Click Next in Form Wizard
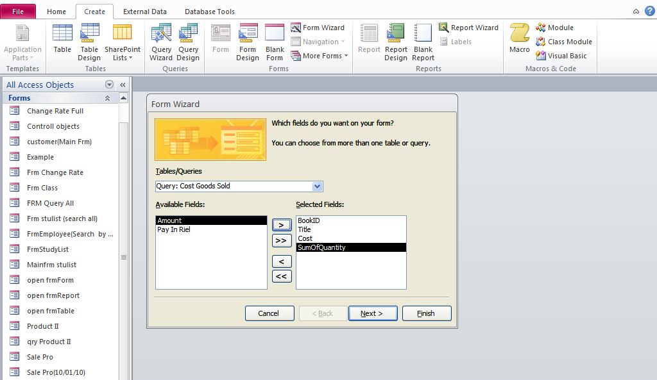The width and height of the screenshot is (657, 380). click(373, 313)
